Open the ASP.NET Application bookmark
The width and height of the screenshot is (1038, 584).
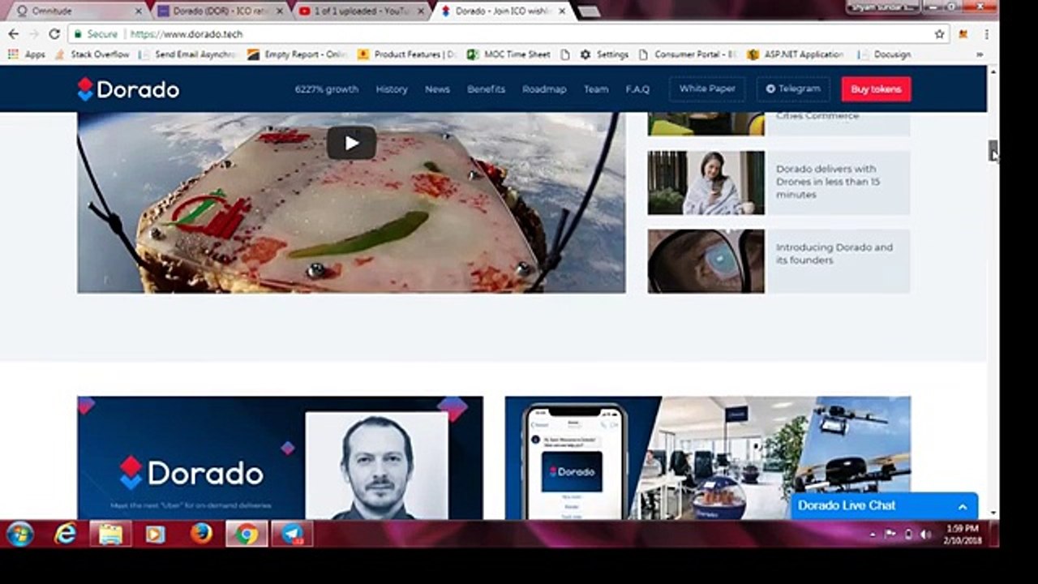pos(796,54)
